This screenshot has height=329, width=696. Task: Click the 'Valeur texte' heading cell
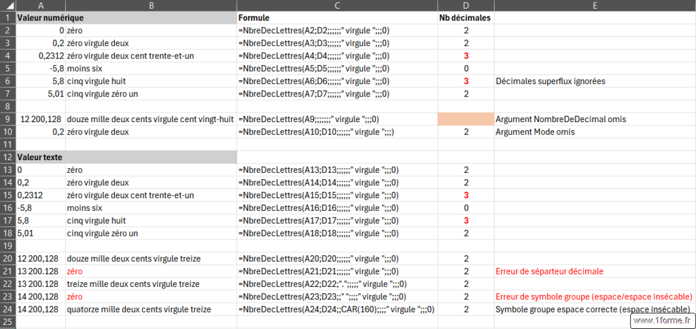tap(126, 157)
